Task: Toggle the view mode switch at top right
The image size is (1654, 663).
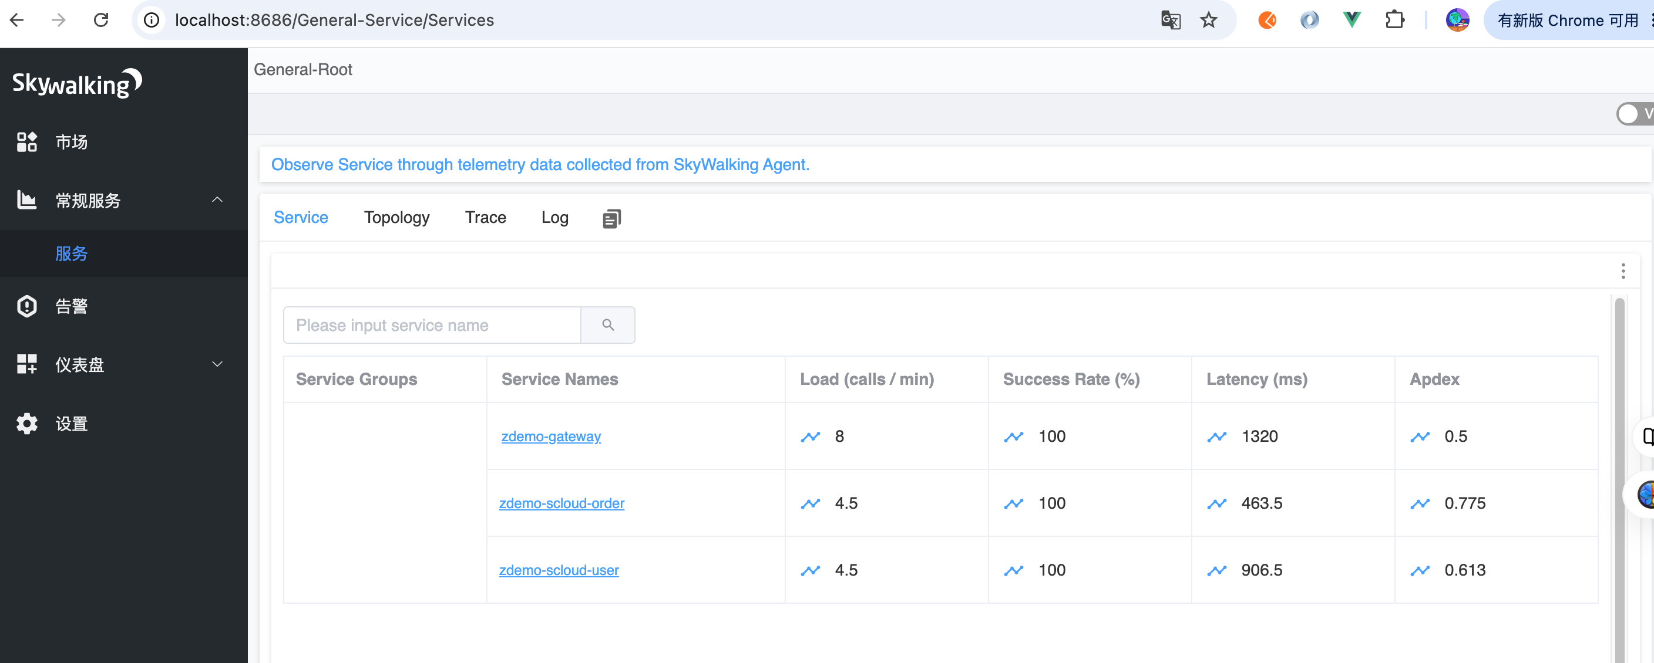Action: [x=1634, y=113]
